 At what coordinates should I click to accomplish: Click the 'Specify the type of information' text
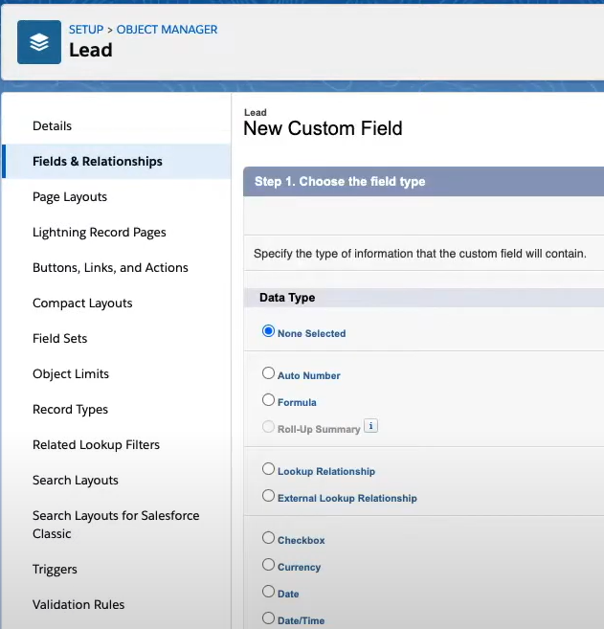coord(420,254)
